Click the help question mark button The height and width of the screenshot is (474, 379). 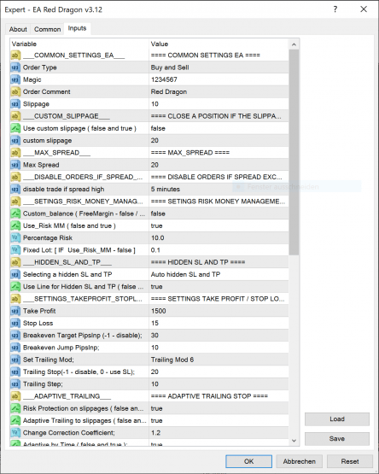tap(335, 9)
